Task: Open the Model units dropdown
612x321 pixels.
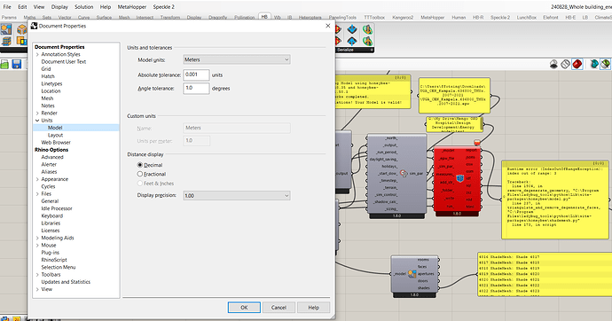Action: click(x=237, y=59)
